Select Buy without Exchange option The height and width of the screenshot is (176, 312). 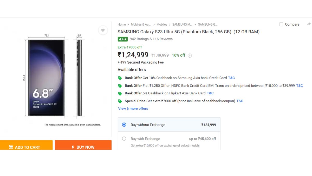coord(124,125)
